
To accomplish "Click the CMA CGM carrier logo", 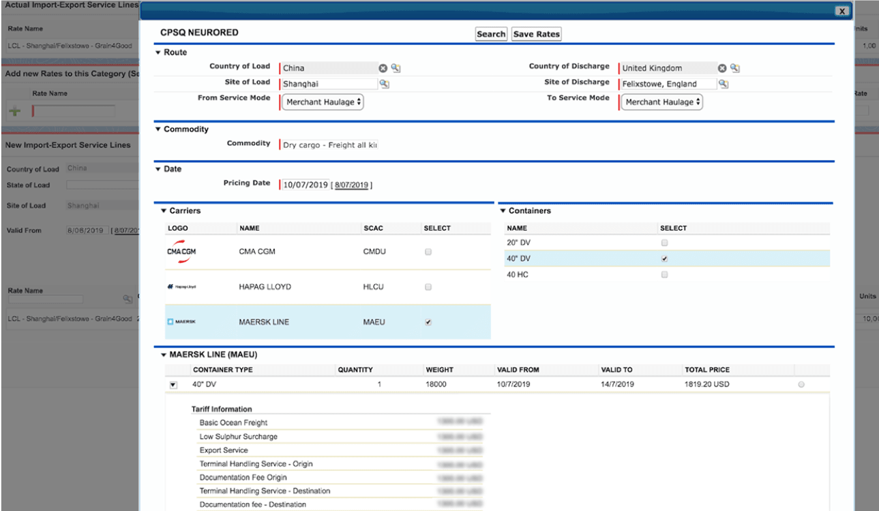I will tap(181, 252).
